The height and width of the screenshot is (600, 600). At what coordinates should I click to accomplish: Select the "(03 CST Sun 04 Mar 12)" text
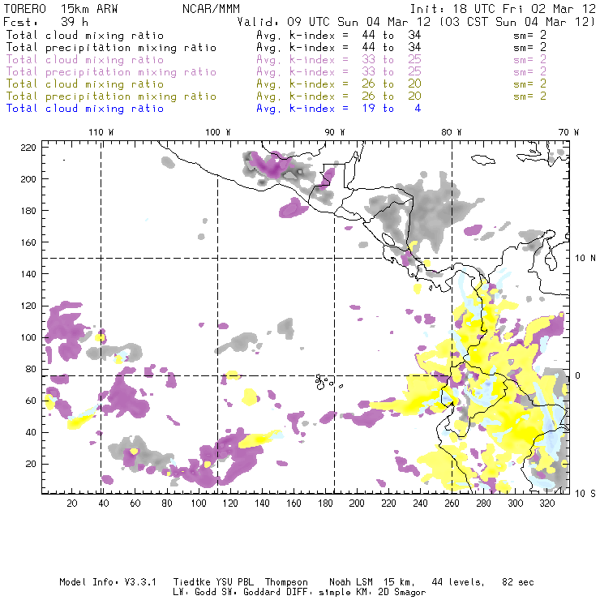point(517,22)
